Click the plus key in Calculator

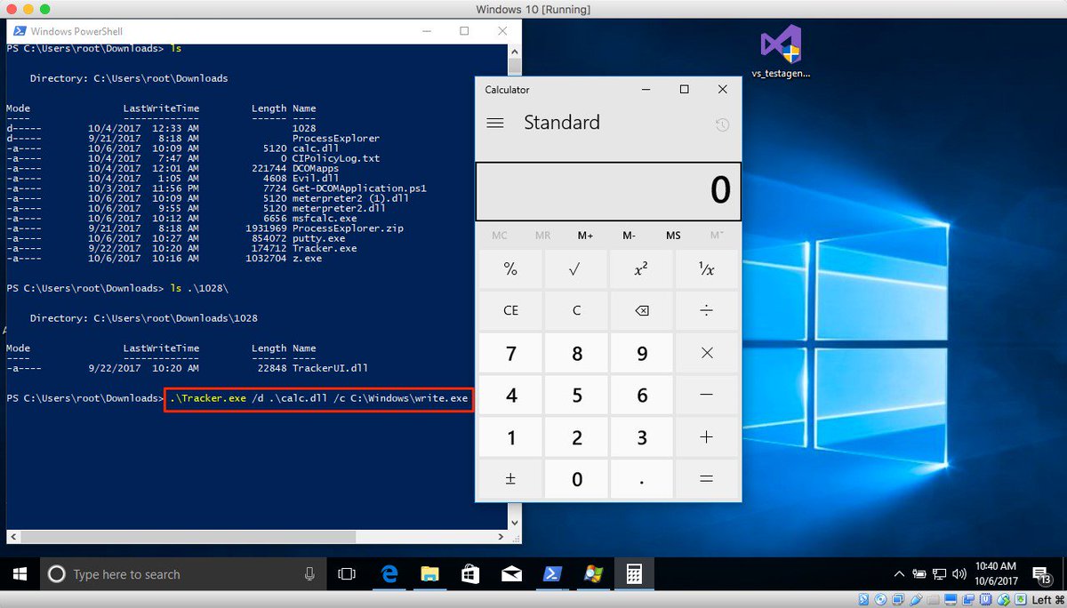pos(707,437)
